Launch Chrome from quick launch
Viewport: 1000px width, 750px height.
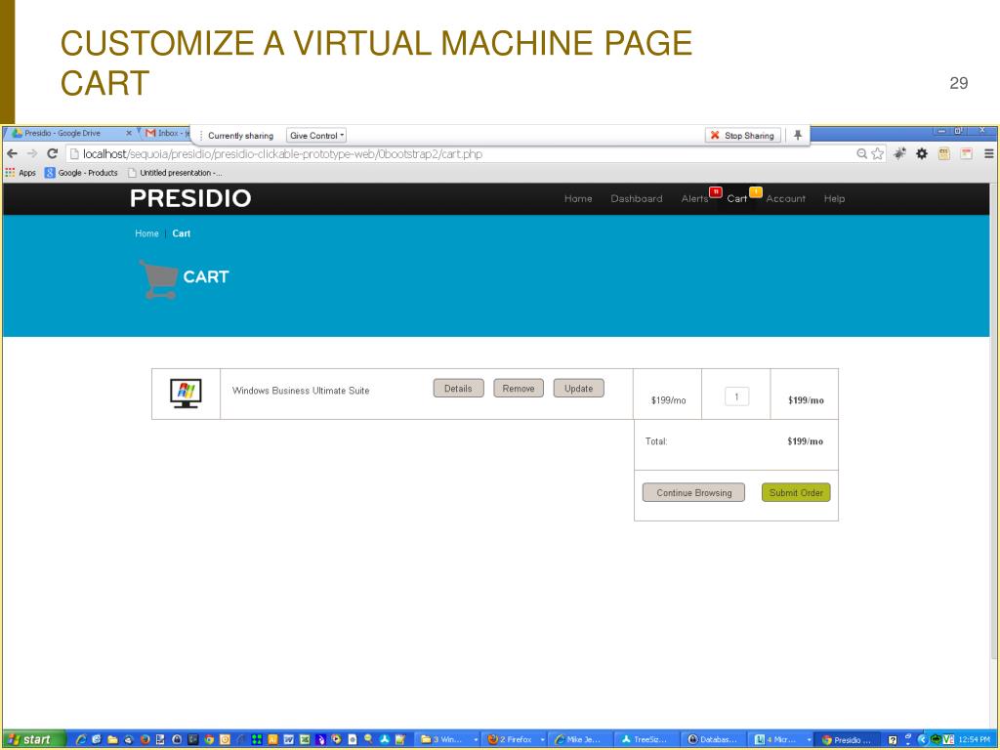209,740
